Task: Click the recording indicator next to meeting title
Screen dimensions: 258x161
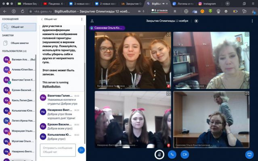Action: [x=196, y=21]
